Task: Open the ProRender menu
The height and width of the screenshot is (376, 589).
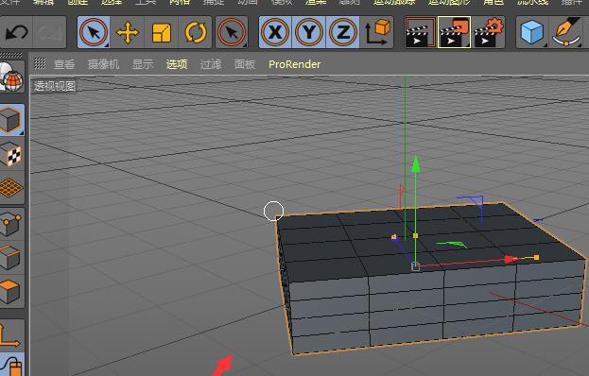Action: click(295, 64)
